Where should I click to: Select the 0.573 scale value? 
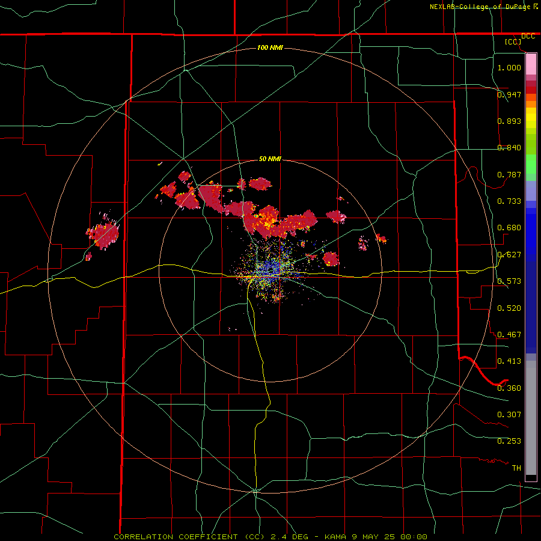(x=509, y=281)
